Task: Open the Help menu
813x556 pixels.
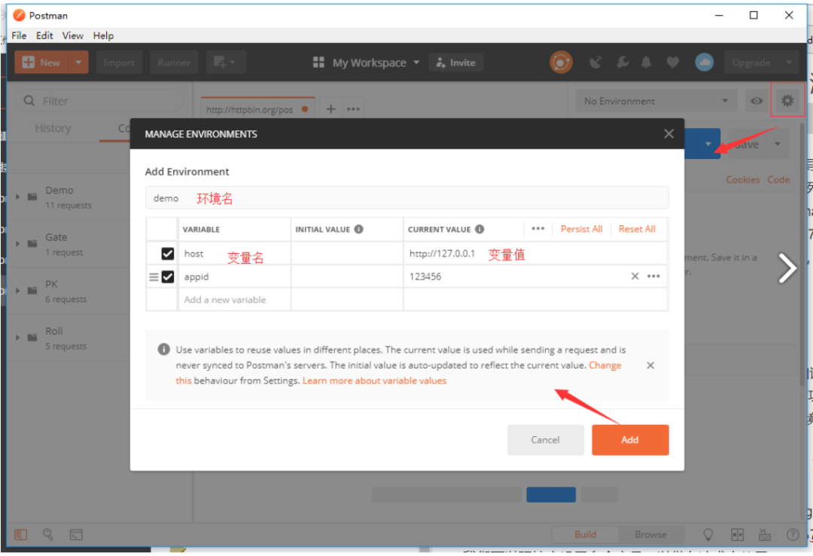Action: pyautogui.click(x=103, y=35)
